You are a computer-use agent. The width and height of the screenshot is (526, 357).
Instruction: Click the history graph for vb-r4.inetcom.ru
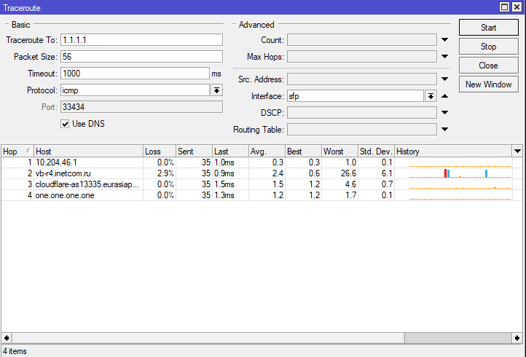(460, 173)
